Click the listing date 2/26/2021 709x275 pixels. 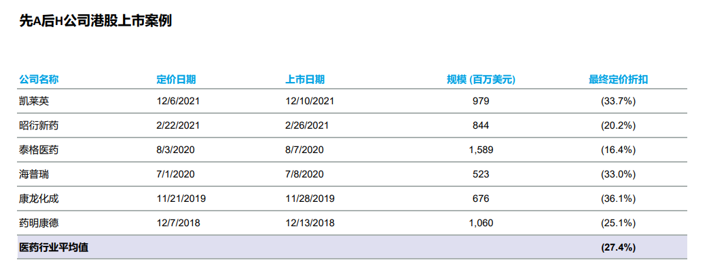[x=307, y=125]
